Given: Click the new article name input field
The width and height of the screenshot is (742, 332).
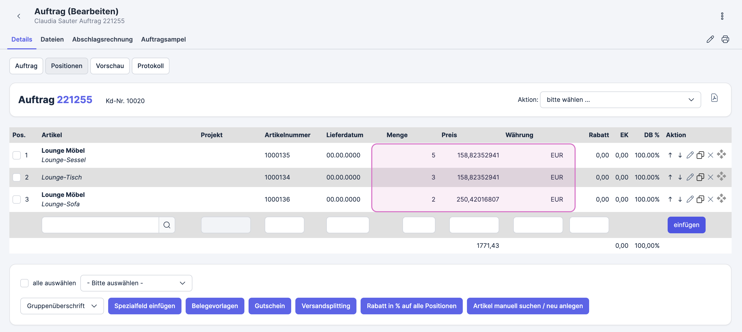Looking at the screenshot, I should point(100,225).
